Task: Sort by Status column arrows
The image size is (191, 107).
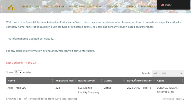Action: (124, 80)
